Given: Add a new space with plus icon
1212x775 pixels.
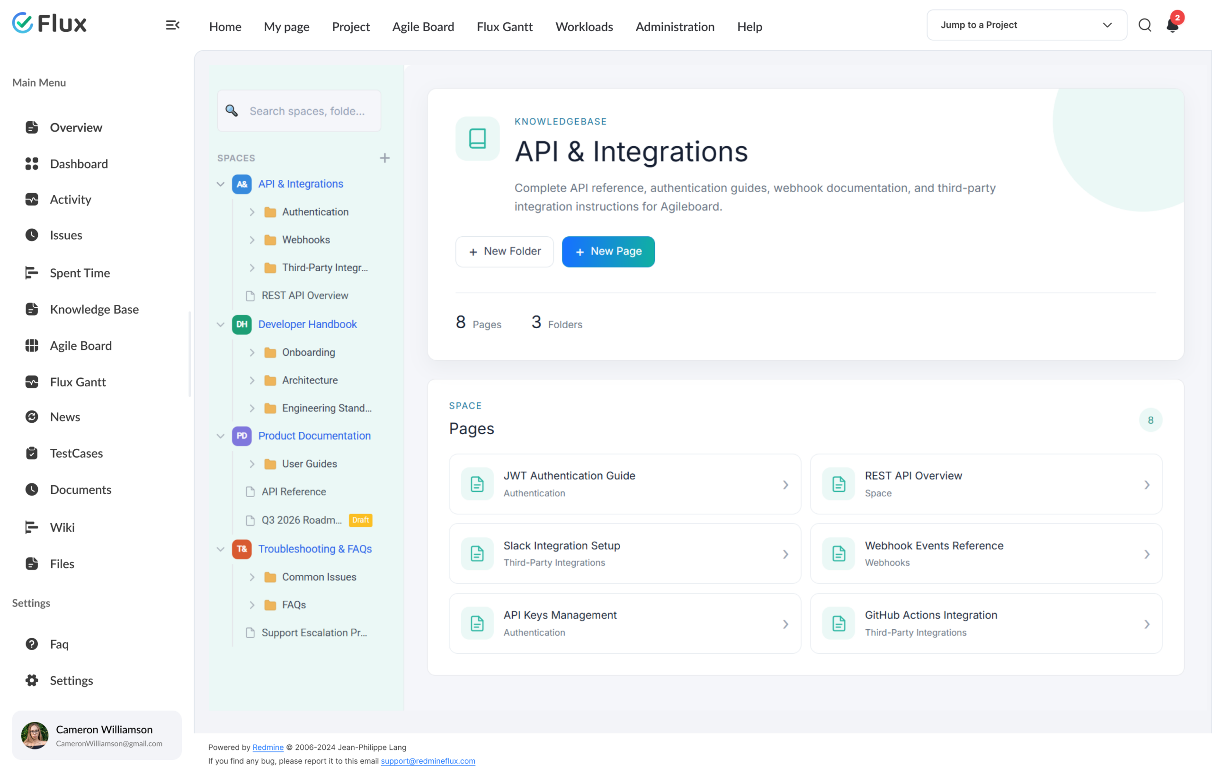Looking at the screenshot, I should 384,158.
